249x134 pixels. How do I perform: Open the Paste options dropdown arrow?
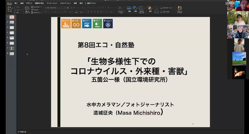point(12,8)
